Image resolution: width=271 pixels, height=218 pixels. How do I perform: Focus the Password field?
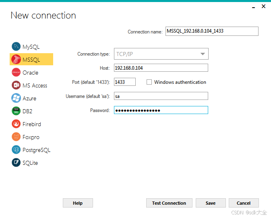point(161,110)
